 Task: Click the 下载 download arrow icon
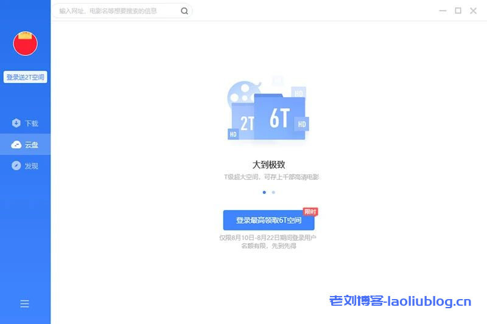(16, 123)
